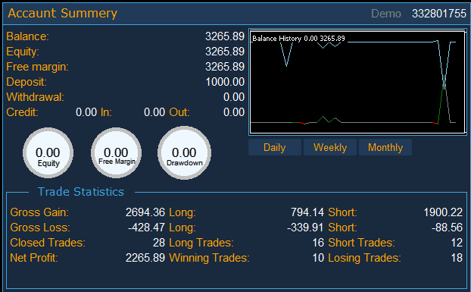
Task: Select the Weekly balance history button
Action: (330, 147)
